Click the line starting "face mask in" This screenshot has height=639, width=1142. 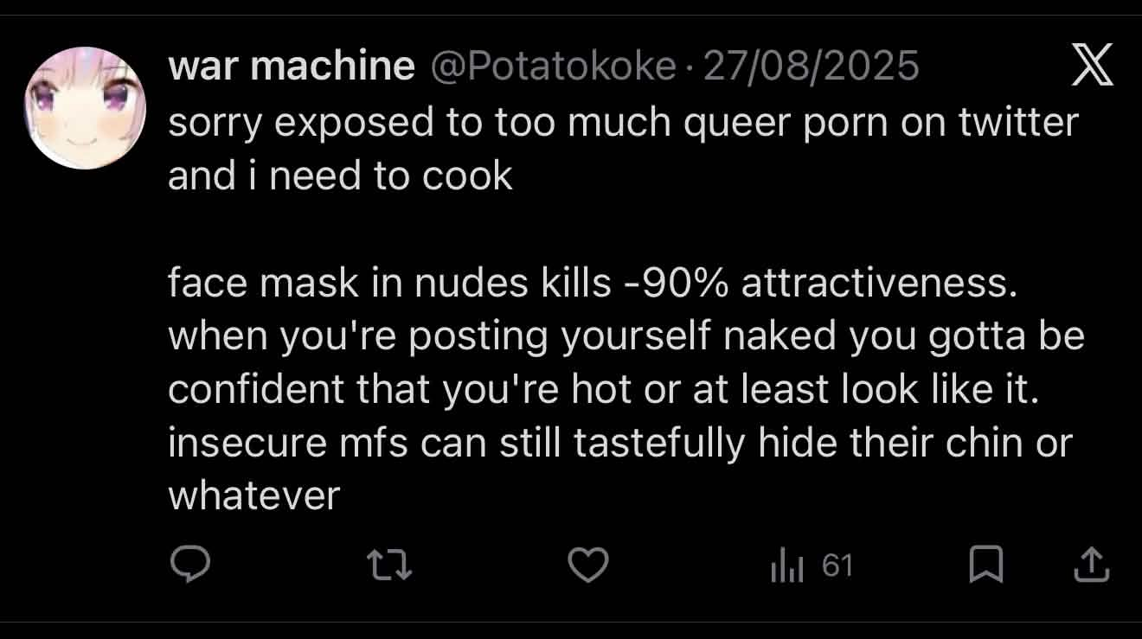(593, 284)
